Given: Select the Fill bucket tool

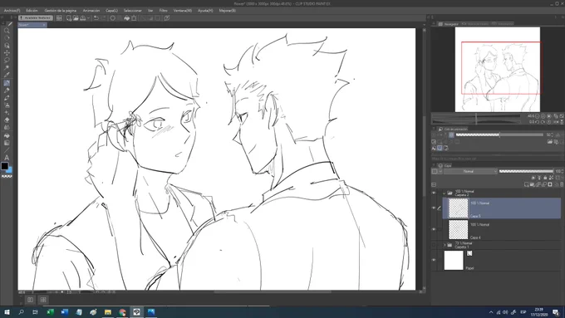Looking at the screenshot, I should pyautogui.click(x=7, y=135).
